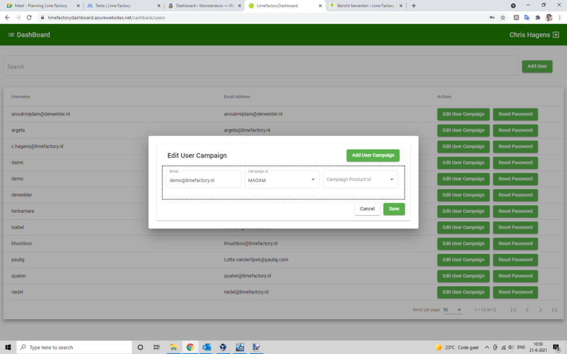The height and width of the screenshot is (354, 567).
Task: Bookmark this page with the star icon
Action: pyautogui.click(x=503, y=18)
